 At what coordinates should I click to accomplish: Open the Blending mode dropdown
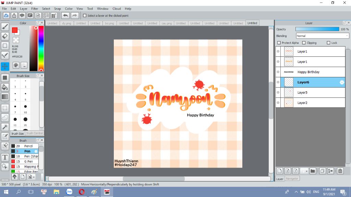322,36
